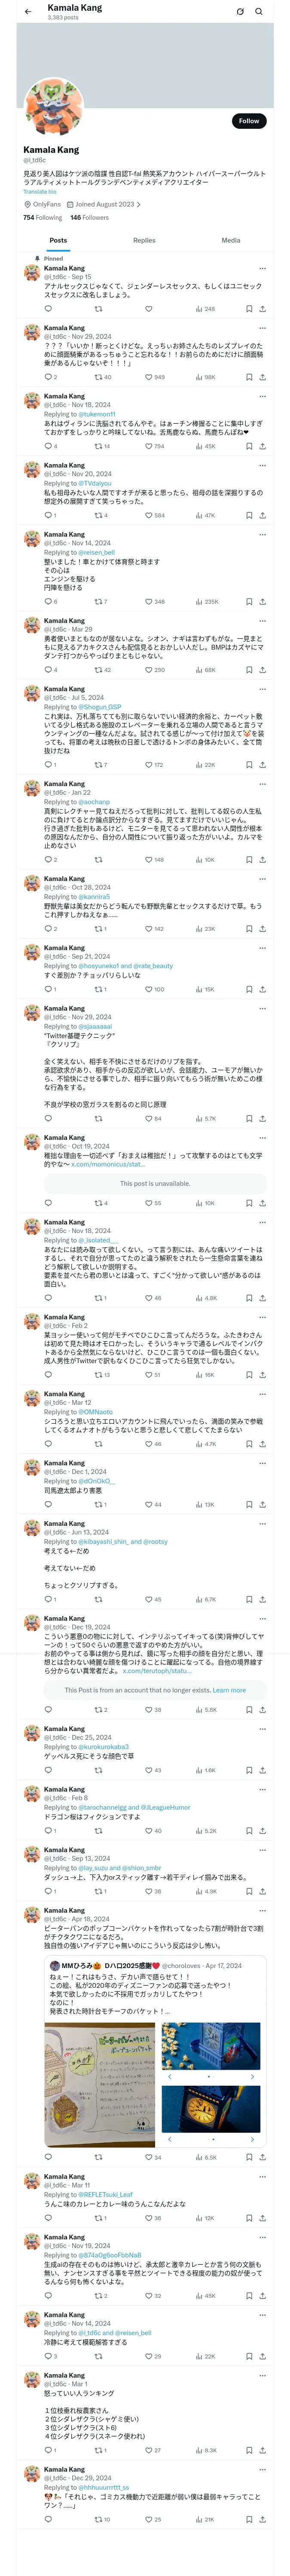
Task: Open the 146 Followers list
Action: point(89,217)
